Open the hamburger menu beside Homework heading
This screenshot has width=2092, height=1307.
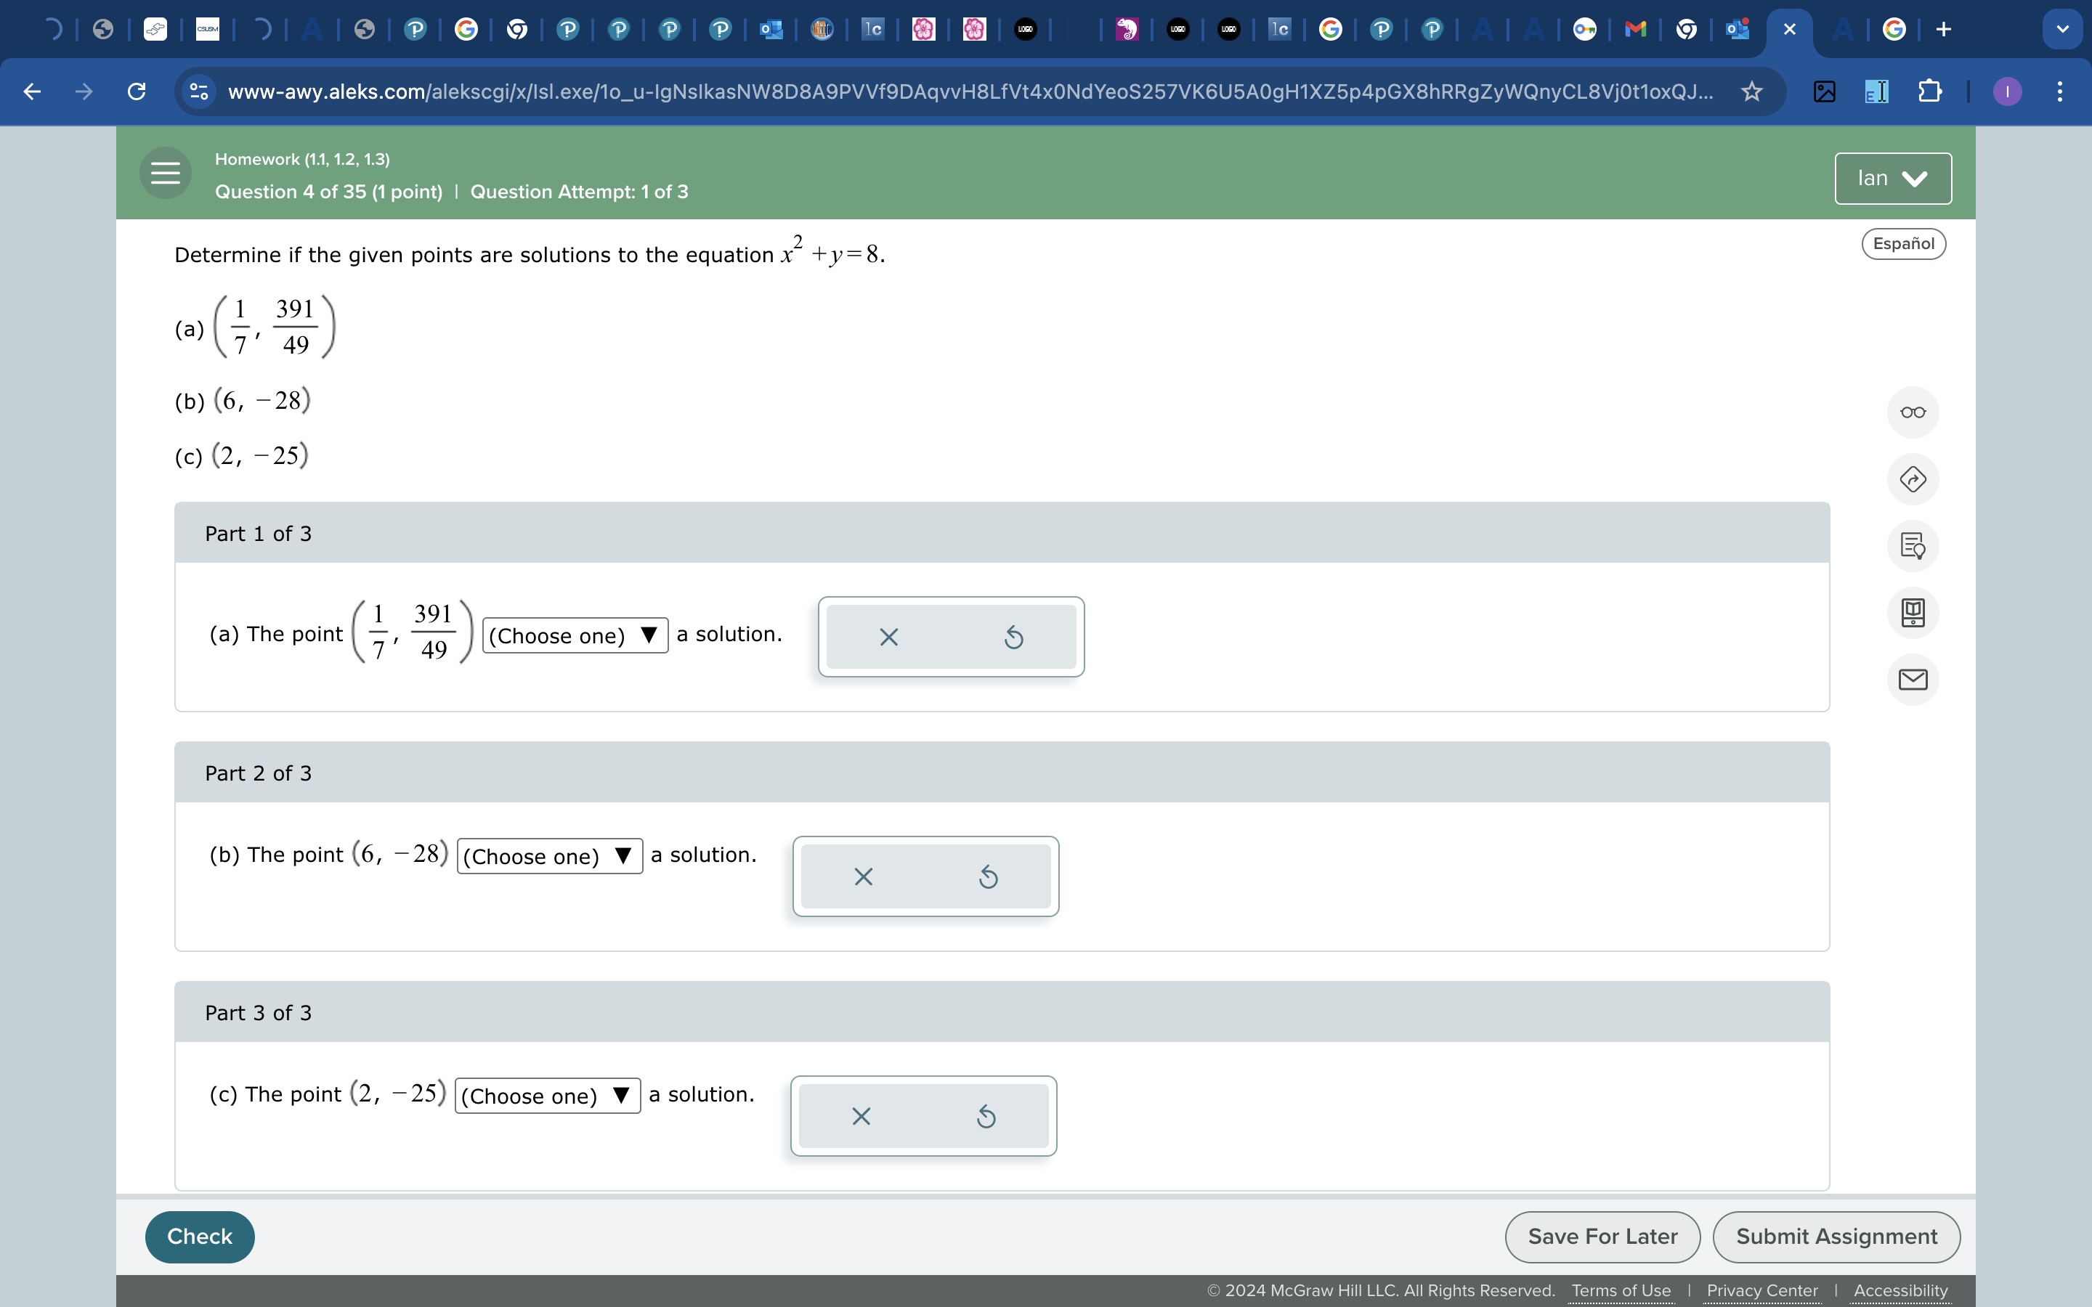coord(164,173)
